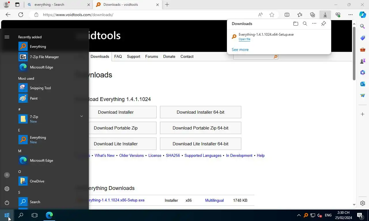Open the Support menu item

(x=133, y=56)
